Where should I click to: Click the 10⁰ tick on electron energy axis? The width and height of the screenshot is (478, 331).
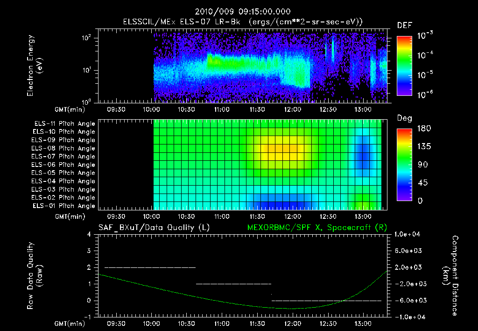click(x=86, y=102)
